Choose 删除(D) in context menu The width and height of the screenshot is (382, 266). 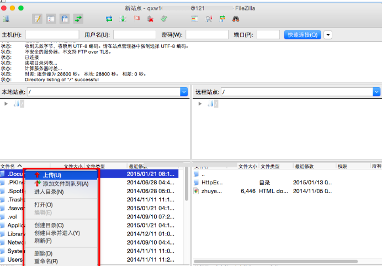(61, 253)
